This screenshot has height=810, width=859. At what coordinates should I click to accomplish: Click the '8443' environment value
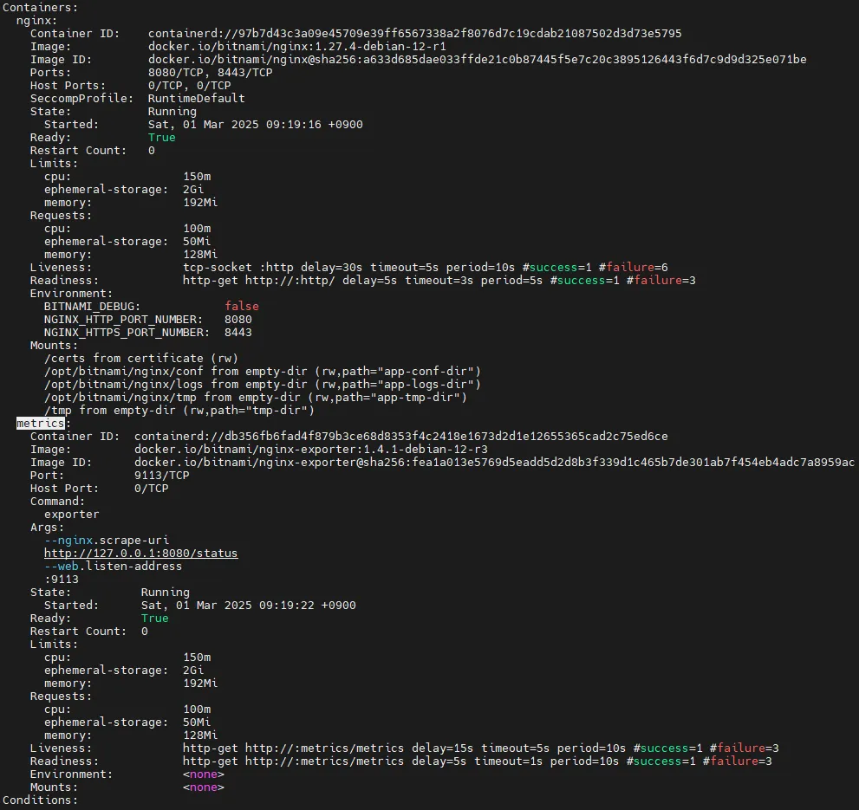coord(238,333)
